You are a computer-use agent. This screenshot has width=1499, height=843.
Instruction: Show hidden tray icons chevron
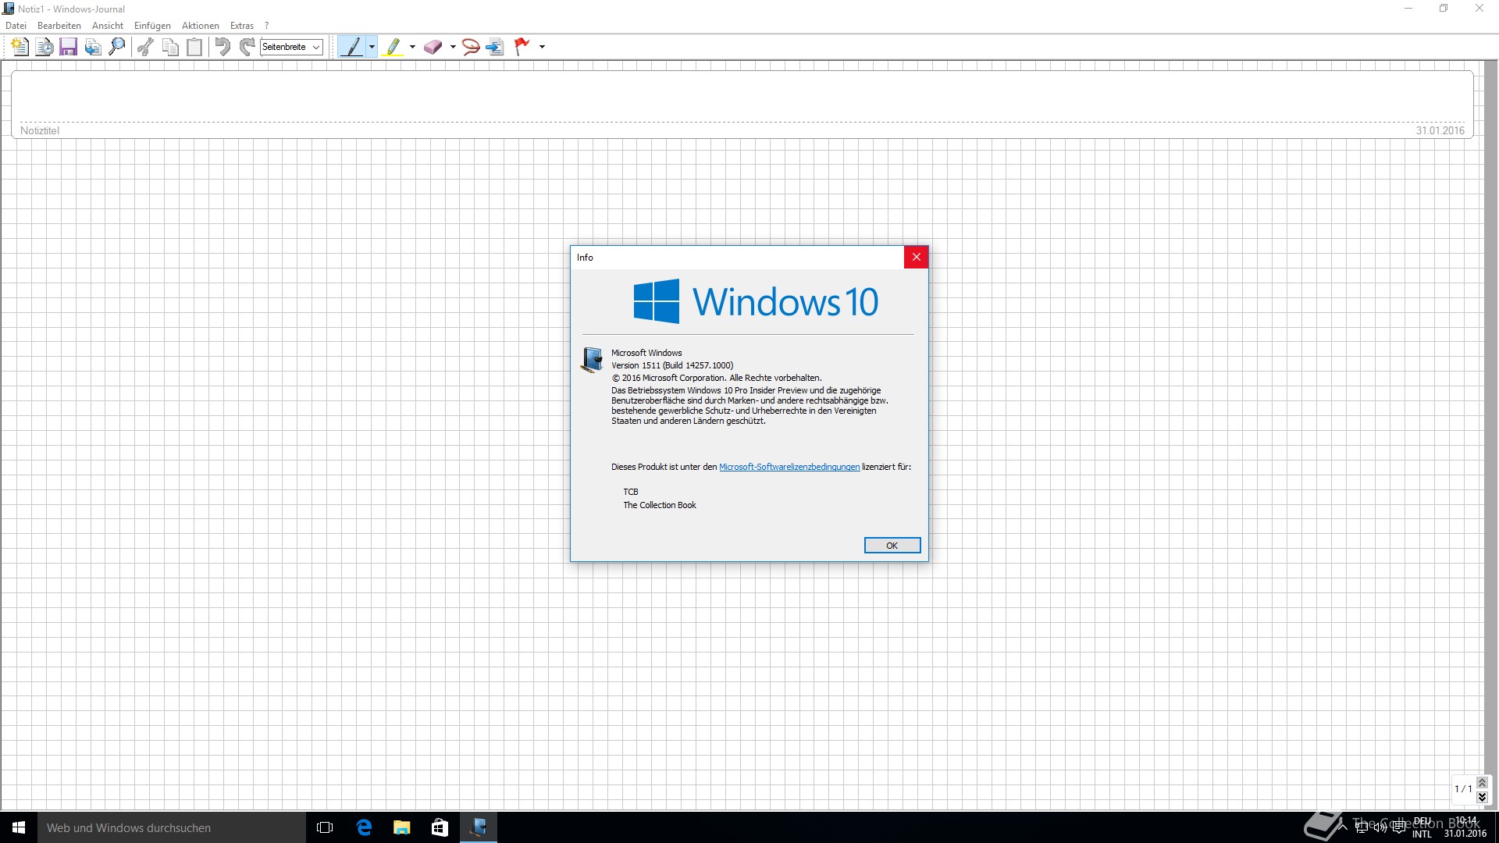(1343, 827)
